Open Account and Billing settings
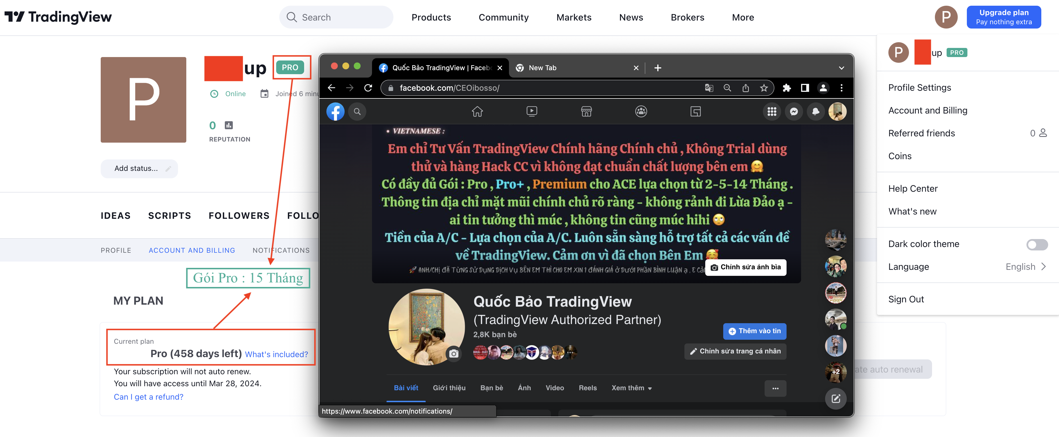The image size is (1059, 437). click(x=928, y=110)
